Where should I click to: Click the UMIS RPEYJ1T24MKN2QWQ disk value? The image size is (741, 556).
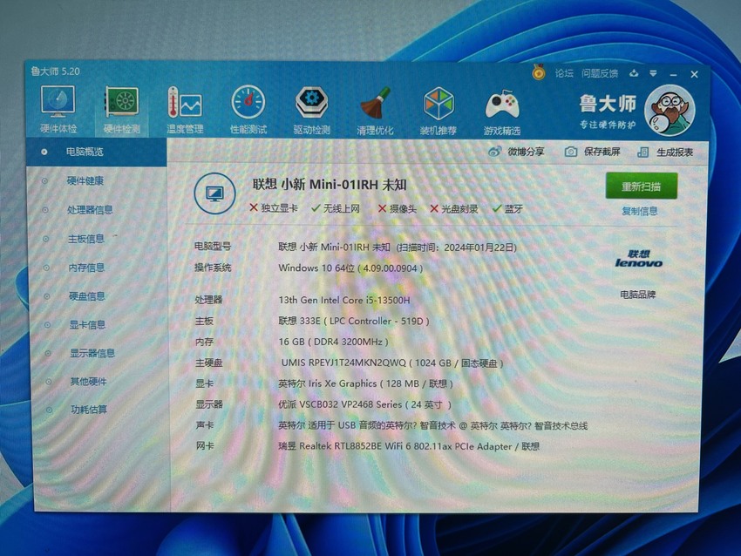click(392, 363)
